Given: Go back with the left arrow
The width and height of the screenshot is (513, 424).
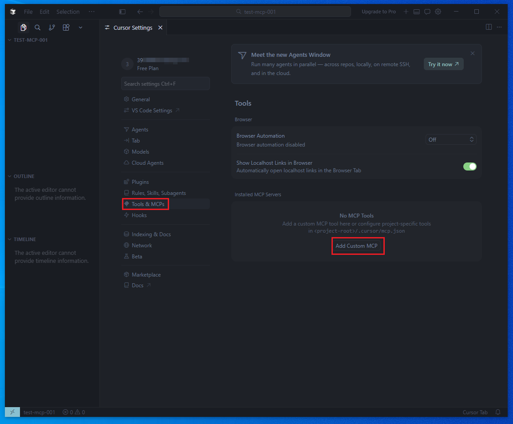Looking at the screenshot, I should [140, 12].
